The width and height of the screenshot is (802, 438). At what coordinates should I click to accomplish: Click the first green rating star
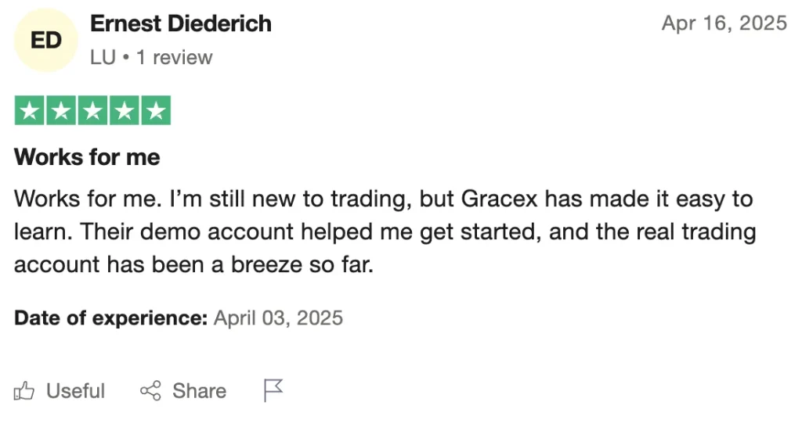coord(30,110)
